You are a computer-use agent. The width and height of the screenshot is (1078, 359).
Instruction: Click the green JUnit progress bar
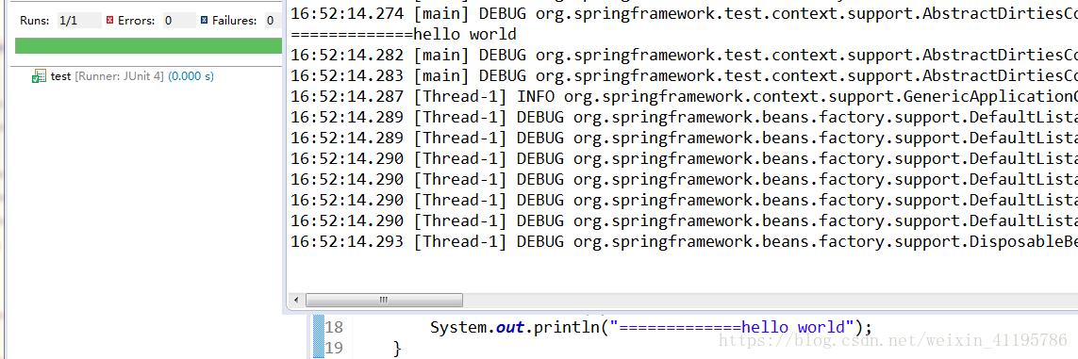click(148, 46)
